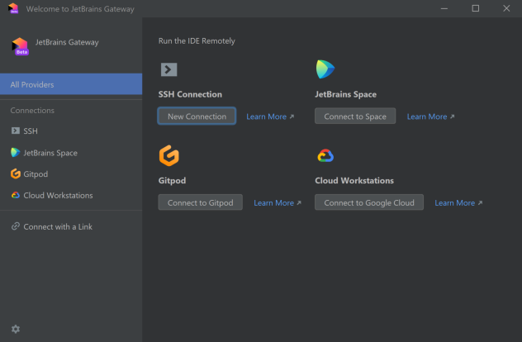Open JetBrains Space in the sidebar
This screenshot has height=342, width=522.
pyautogui.click(x=50, y=153)
